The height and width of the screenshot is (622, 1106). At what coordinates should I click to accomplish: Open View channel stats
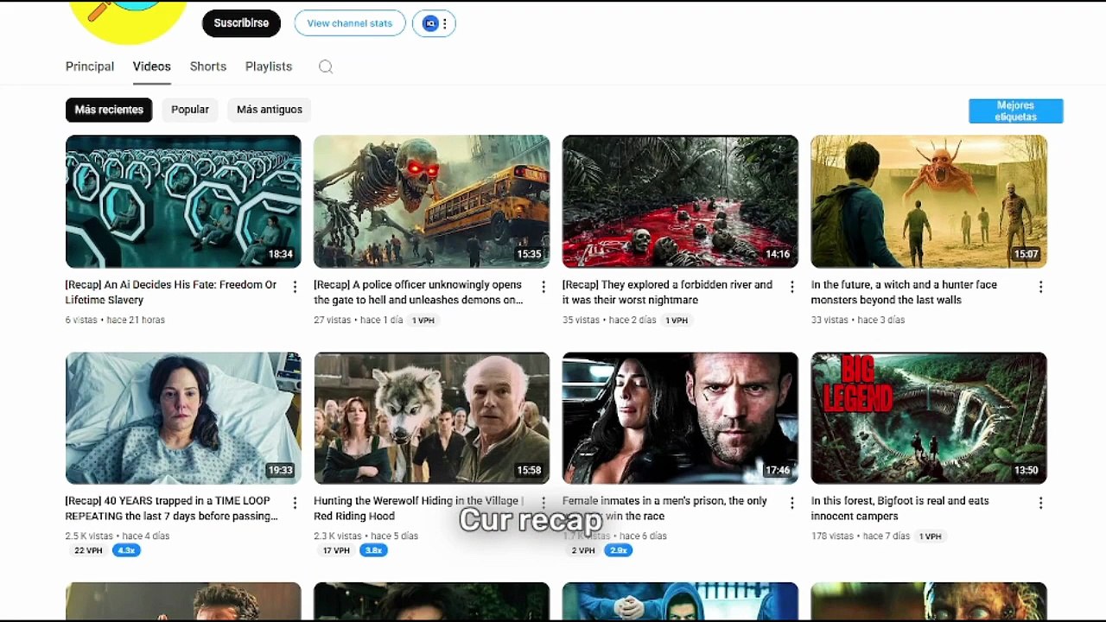[350, 23]
